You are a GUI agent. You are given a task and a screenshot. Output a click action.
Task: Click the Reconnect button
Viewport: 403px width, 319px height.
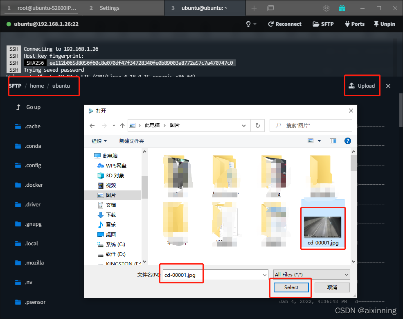[285, 24]
